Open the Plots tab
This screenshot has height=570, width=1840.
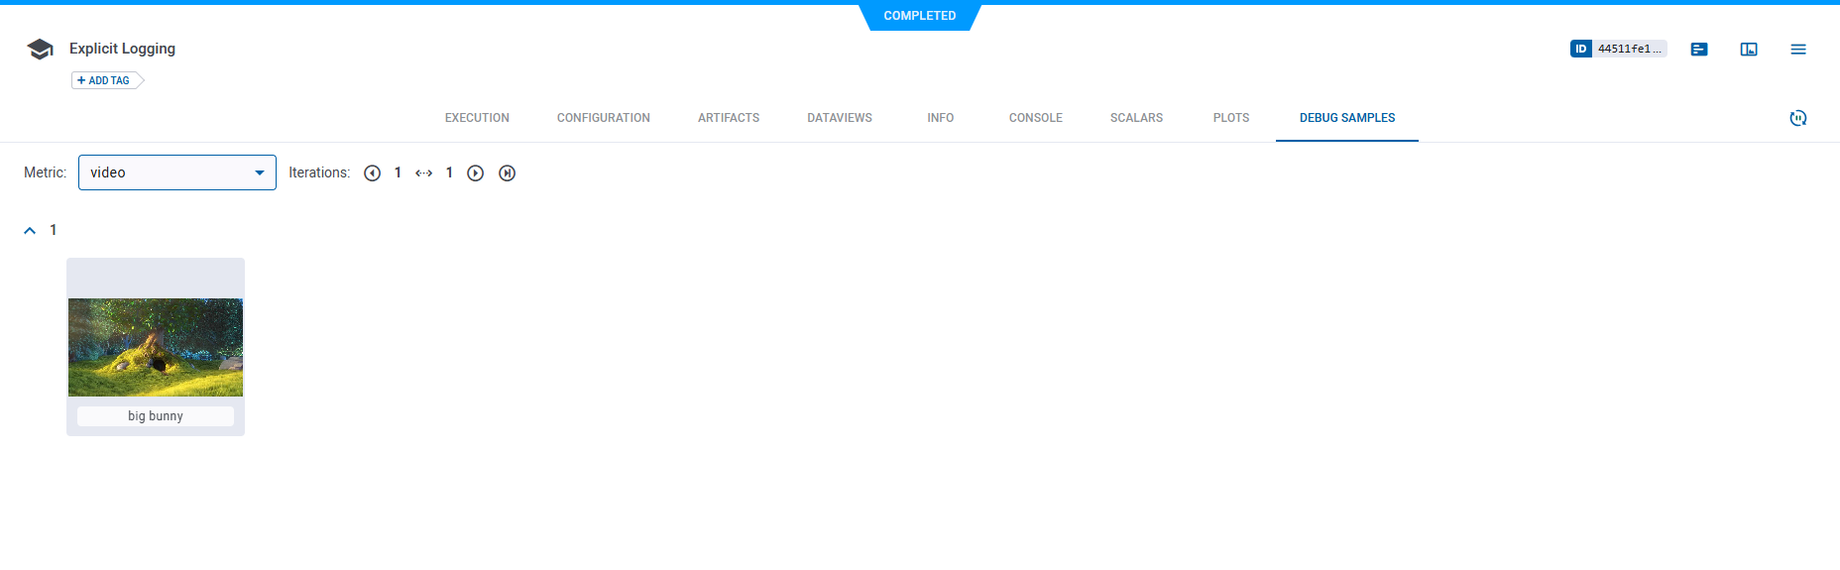pyautogui.click(x=1230, y=118)
